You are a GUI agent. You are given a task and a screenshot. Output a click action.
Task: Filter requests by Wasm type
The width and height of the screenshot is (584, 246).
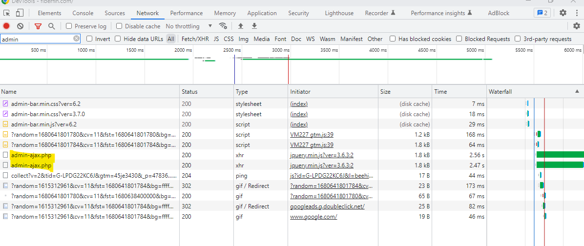point(327,39)
